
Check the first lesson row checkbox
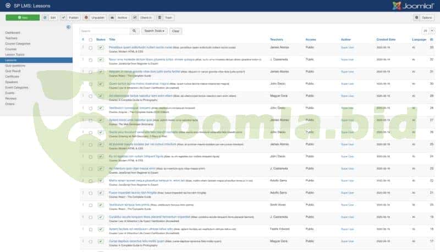pyautogui.click(x=90, y=48)
